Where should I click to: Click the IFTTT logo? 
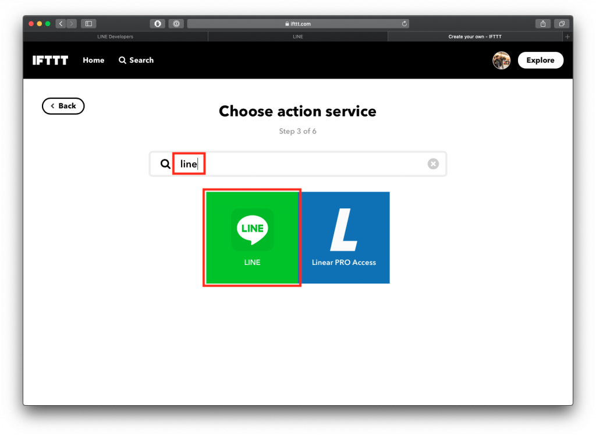pyautogui.click(x=50, y=61)
